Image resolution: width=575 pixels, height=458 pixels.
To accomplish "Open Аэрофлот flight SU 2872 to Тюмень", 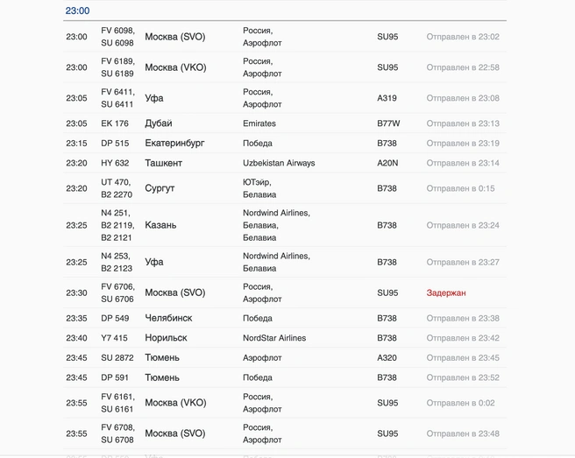I will (x=285, y=357).
